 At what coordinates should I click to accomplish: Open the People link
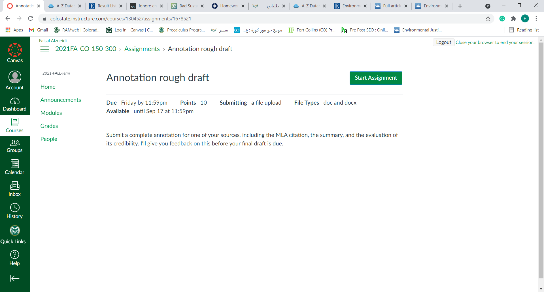click(49, 139)
